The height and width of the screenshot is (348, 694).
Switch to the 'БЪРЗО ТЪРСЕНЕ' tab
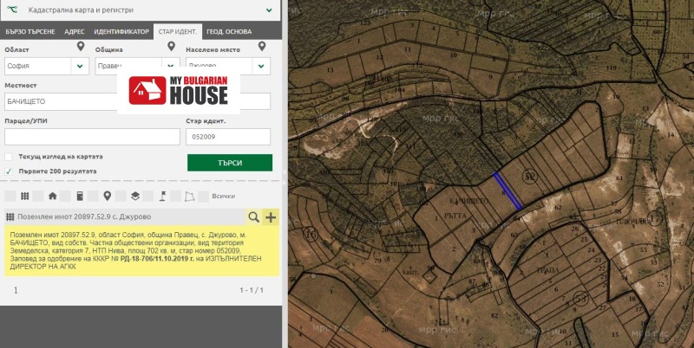(30, 32)
